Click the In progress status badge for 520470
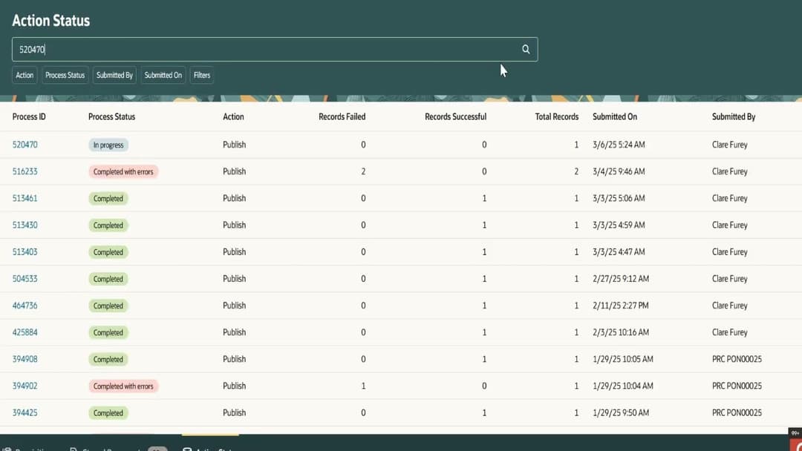 (108, 145)
